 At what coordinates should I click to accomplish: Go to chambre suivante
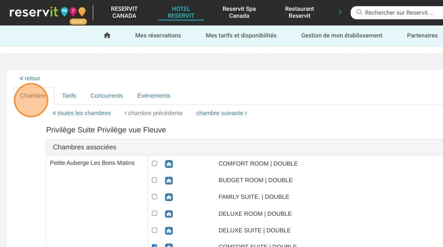pyautogui.click(x=222, y=113)
